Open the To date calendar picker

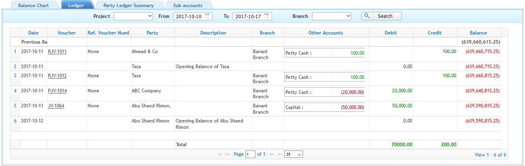click(x=268, y=16)
